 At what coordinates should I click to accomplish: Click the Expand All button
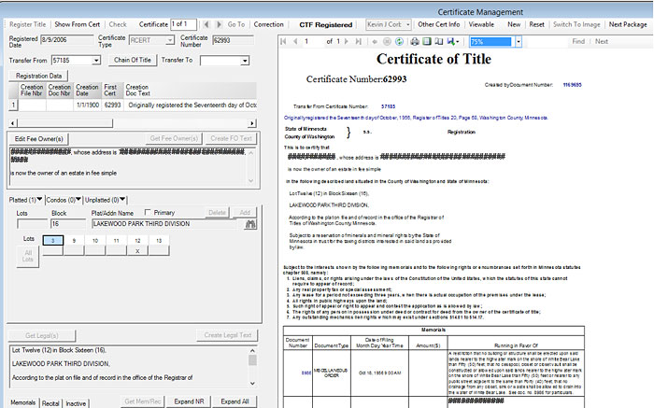(235, 401)
